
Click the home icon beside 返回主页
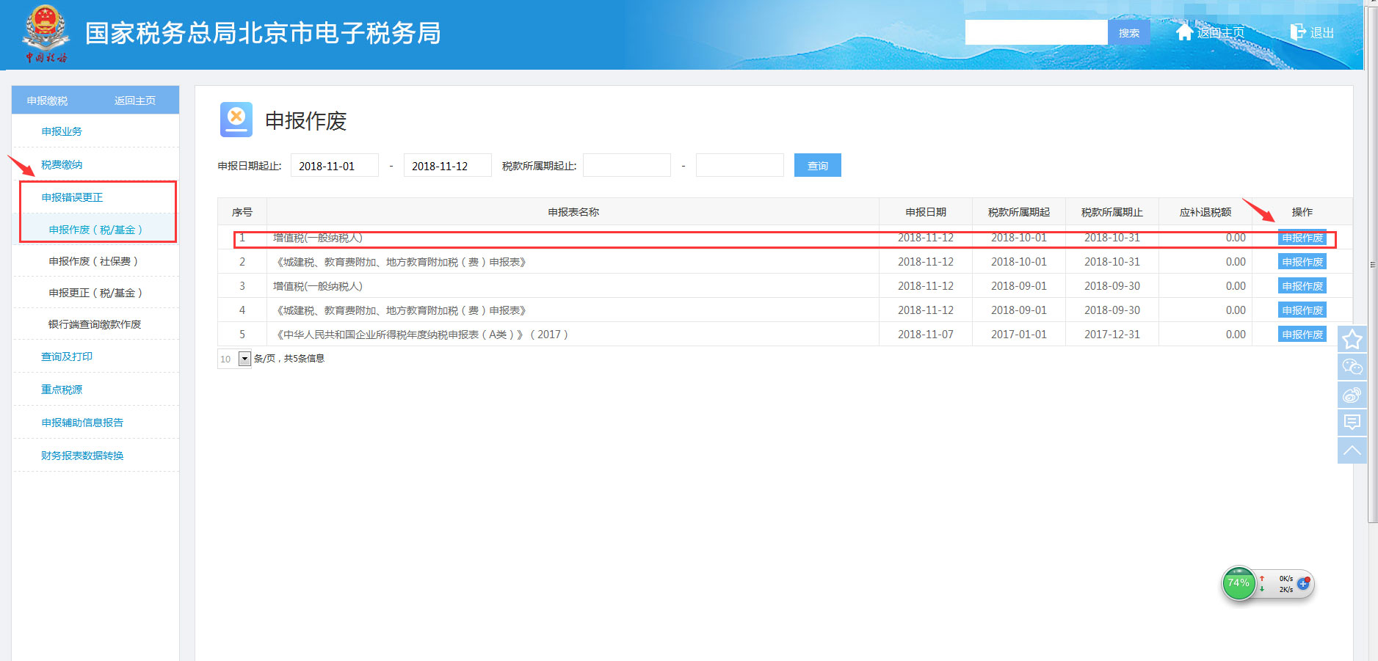pyautogui.click(x=1184, y=32)
